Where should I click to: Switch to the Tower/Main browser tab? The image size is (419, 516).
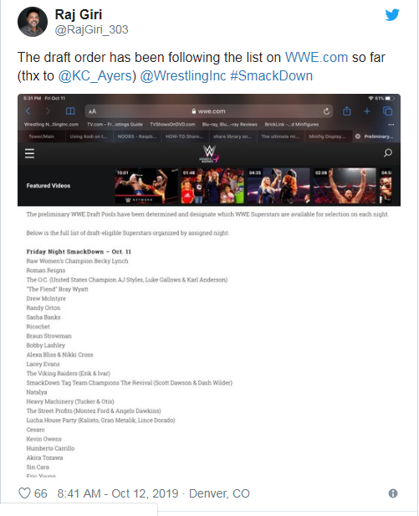click(42, 137)
